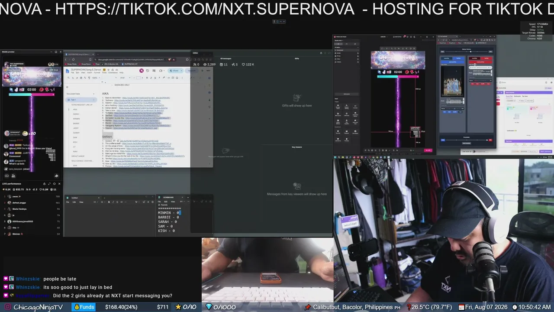The image size is (554, 312).
Task: Open settings gear in Untitled Notepad window
Action: click(x=152, y=201)
